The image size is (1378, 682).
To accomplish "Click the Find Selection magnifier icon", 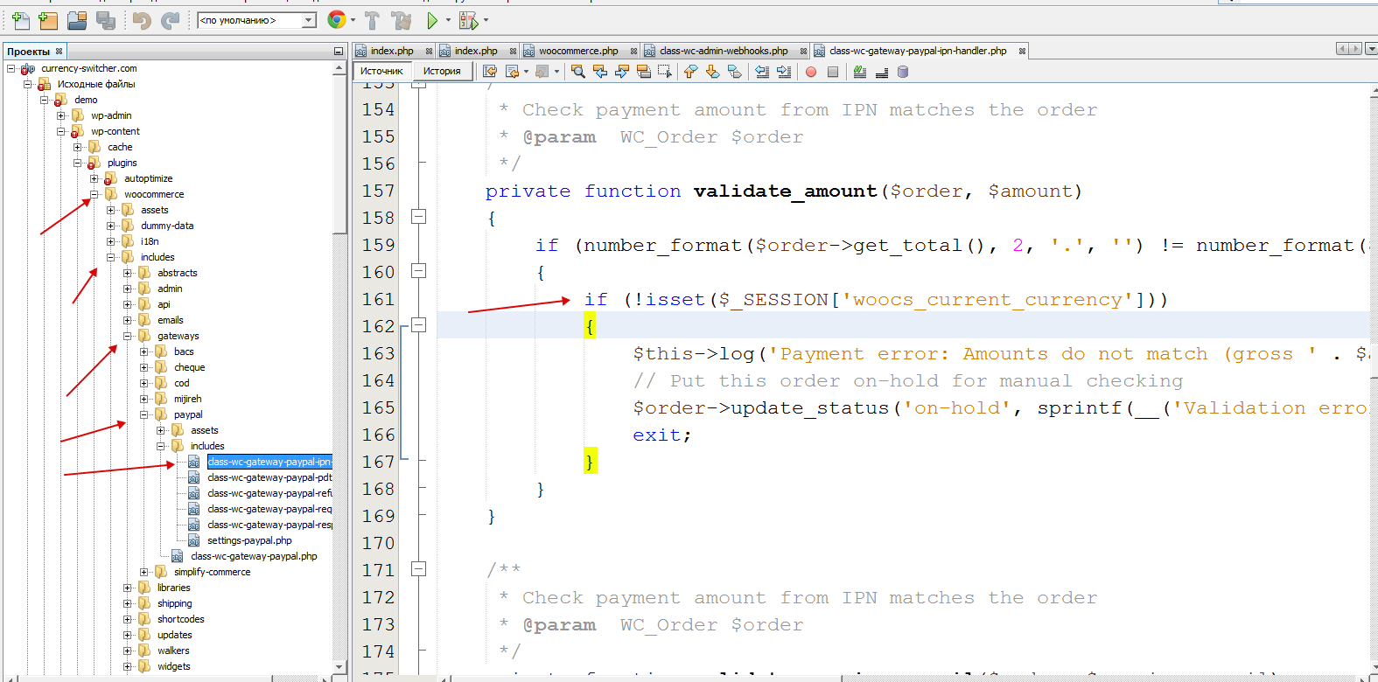I will [578, 72].
